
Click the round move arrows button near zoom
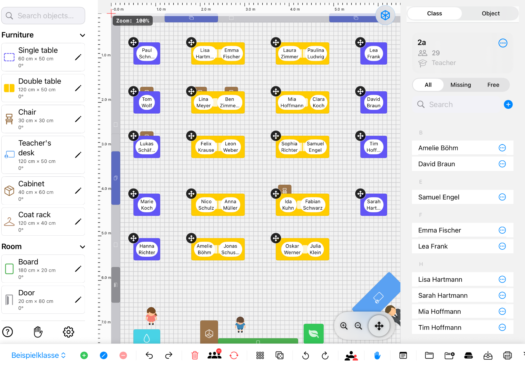379,326
